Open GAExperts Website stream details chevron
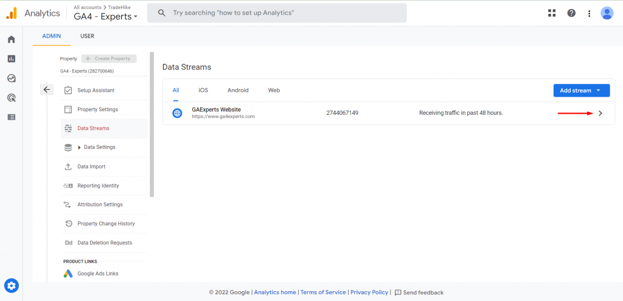 pos(600,113)
